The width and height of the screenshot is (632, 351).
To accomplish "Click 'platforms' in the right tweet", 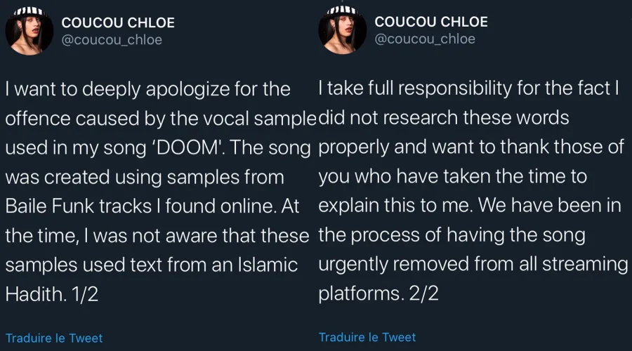I will point(359,293).
